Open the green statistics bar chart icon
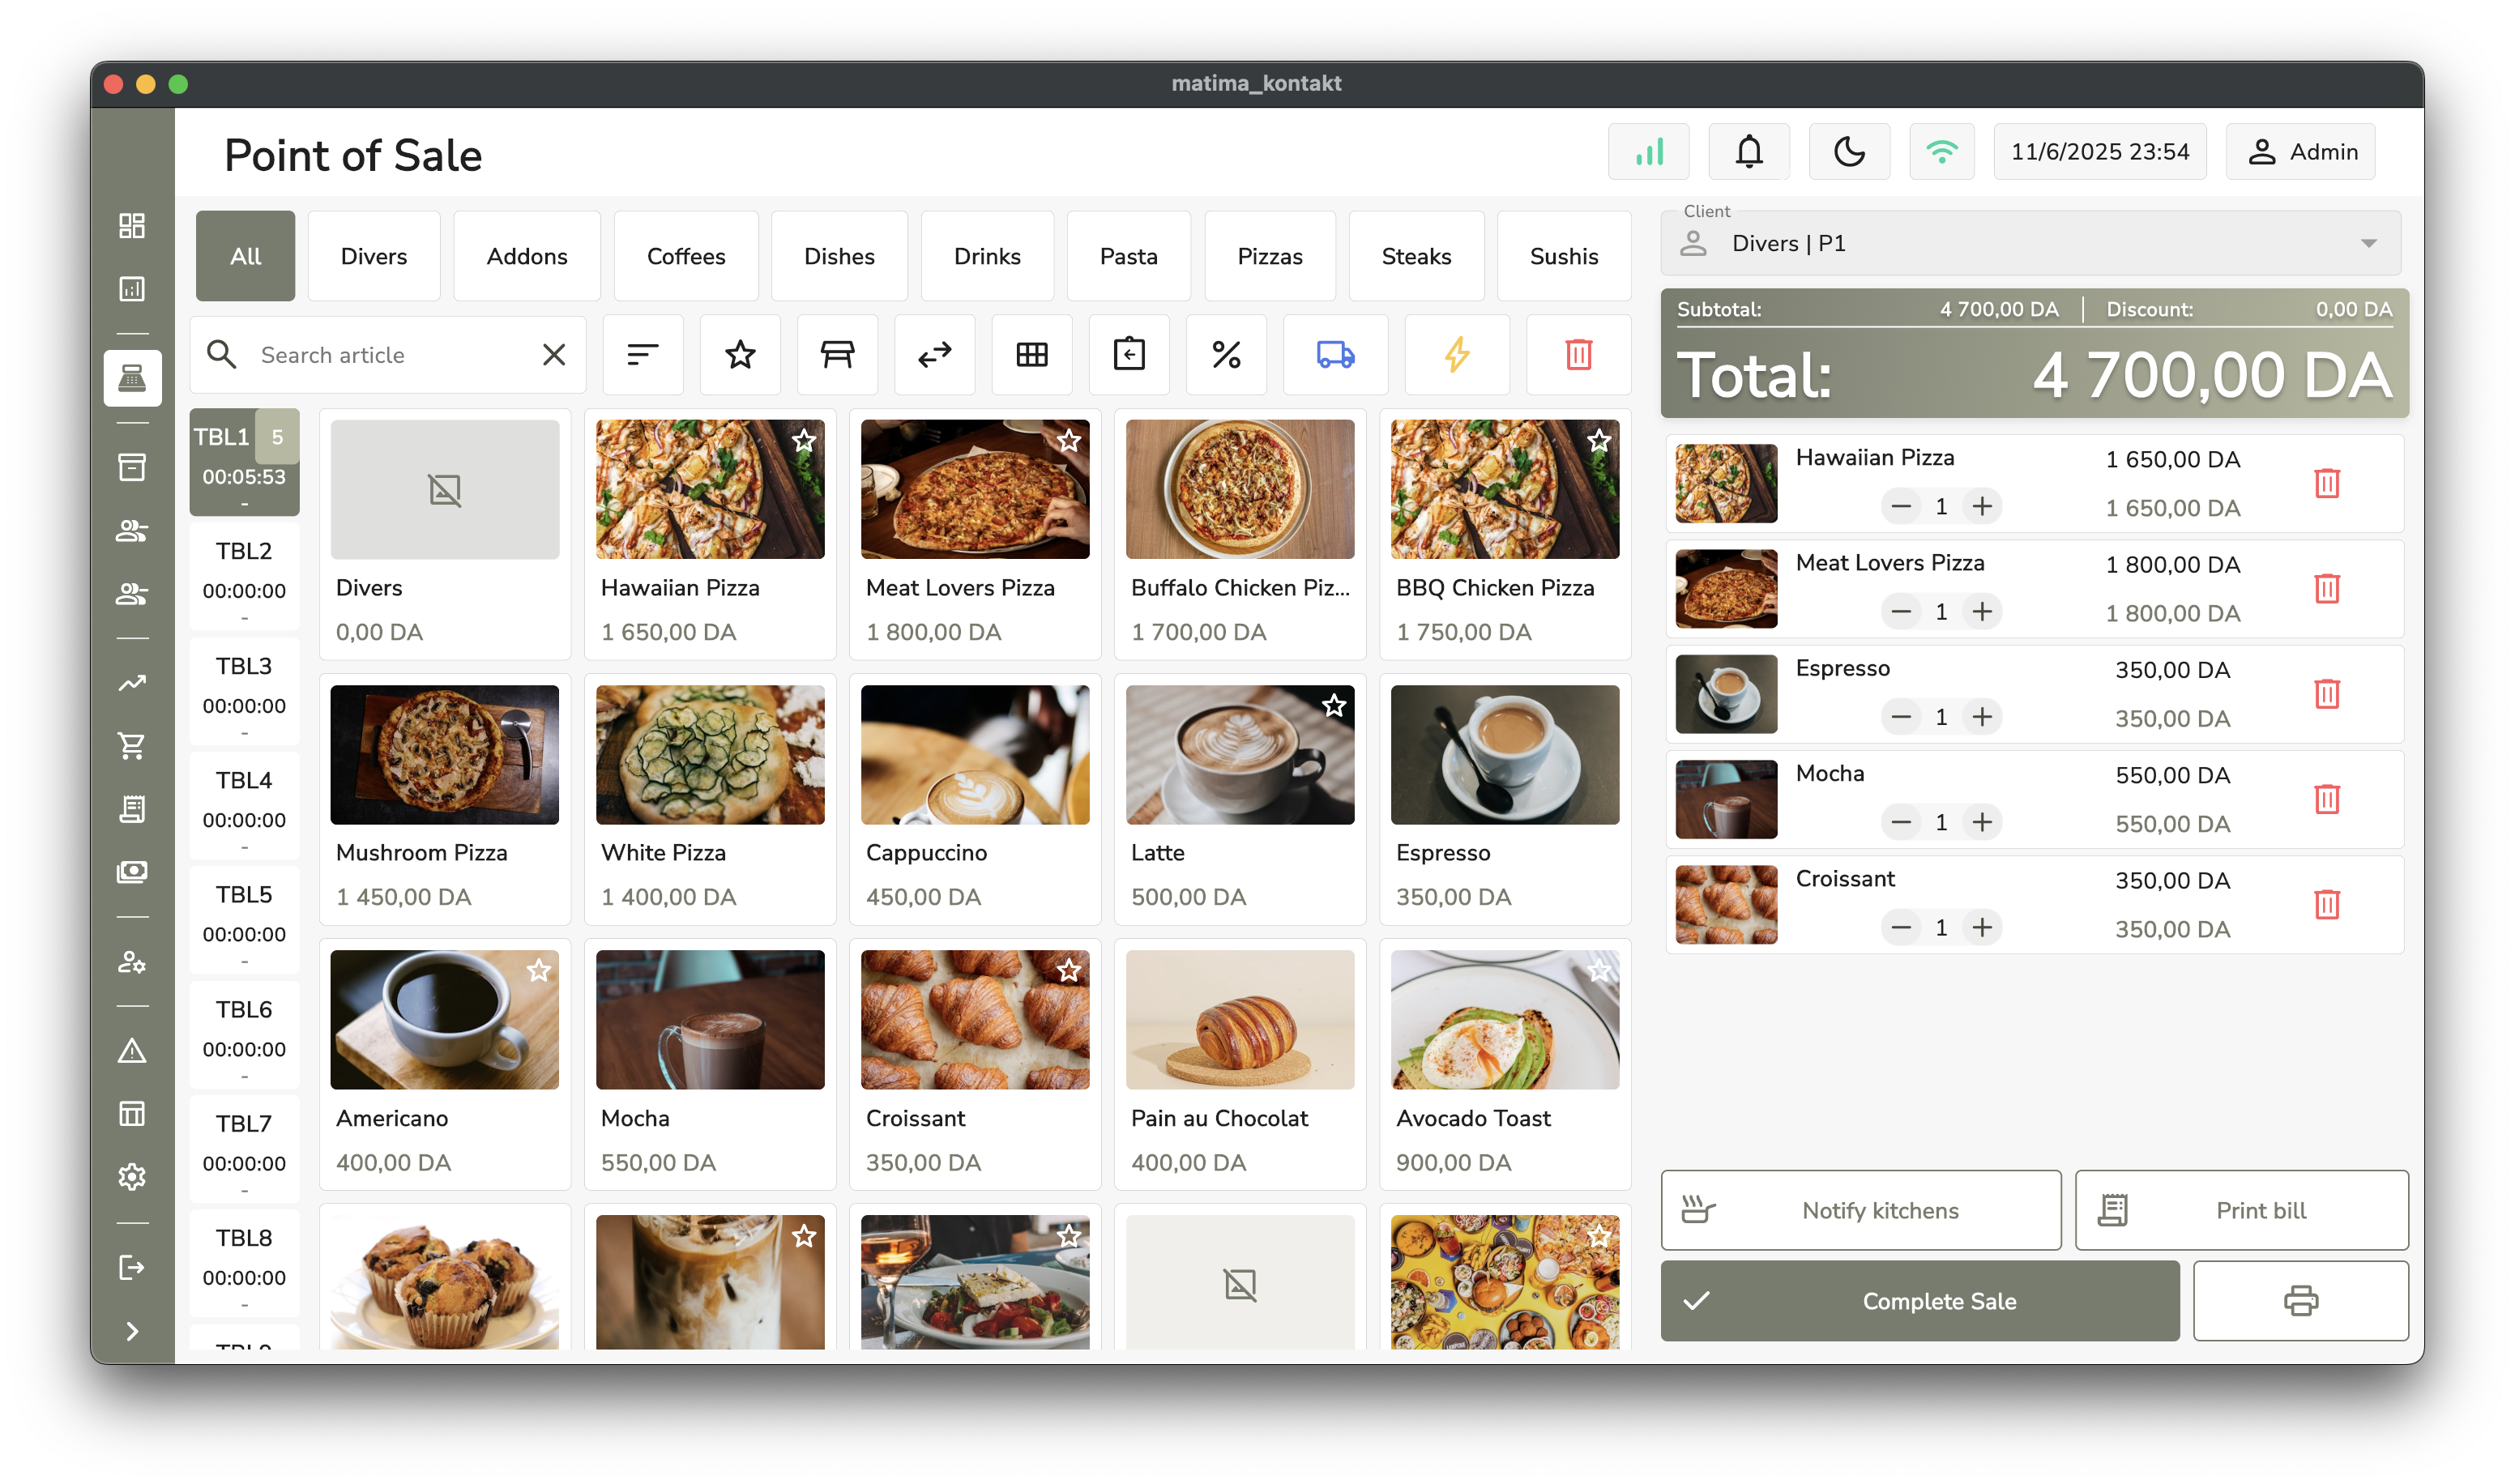2515x1484 pixels. [1648, 152]
